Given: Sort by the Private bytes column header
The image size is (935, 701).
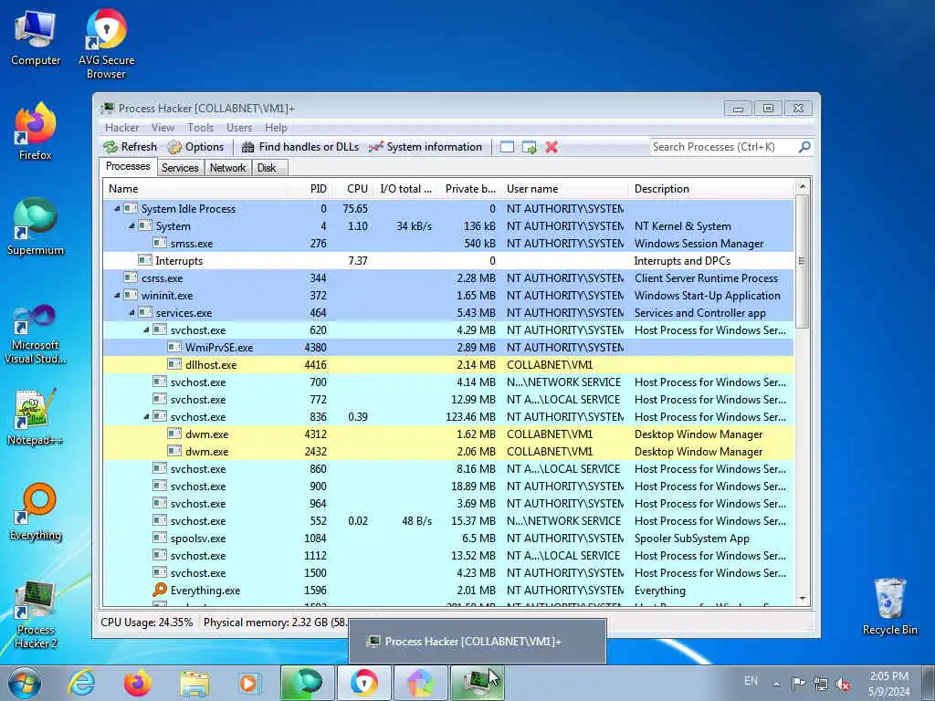Looking at the screenshot, I should click(470, 189).
